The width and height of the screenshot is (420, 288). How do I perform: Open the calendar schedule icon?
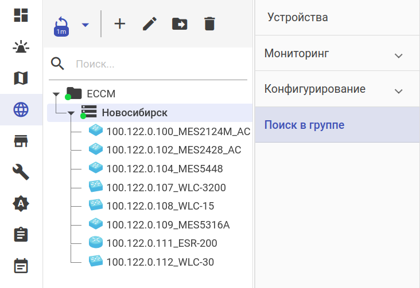[x=21, y=266]
